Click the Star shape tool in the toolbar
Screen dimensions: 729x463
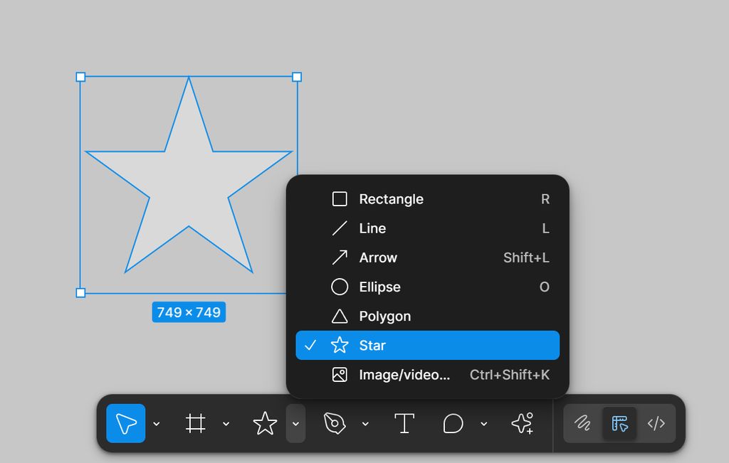pos(265,423)
